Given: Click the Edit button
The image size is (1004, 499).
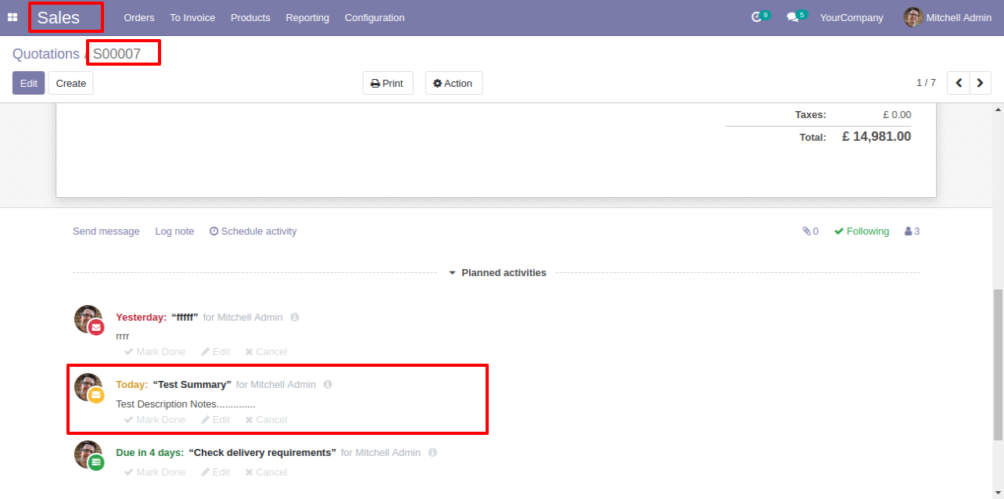Looking at the screenshot, I should coord(29,83).
